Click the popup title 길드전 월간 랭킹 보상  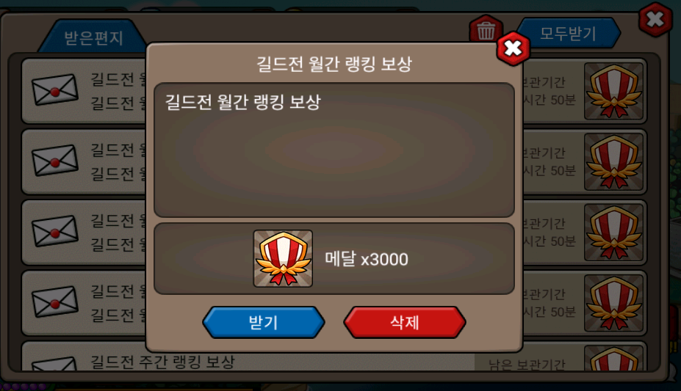tap(334, 64)
